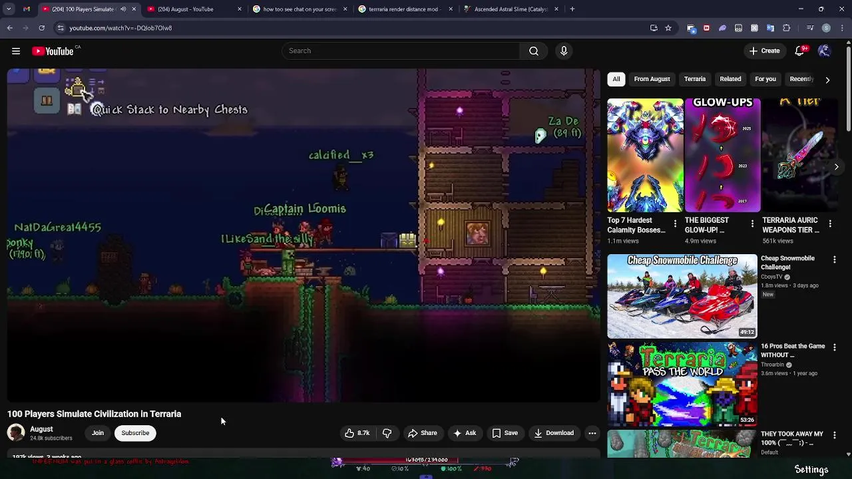852x479 pixels.
Task: Close the August - YouTube tab
Action: click(240, 9)
